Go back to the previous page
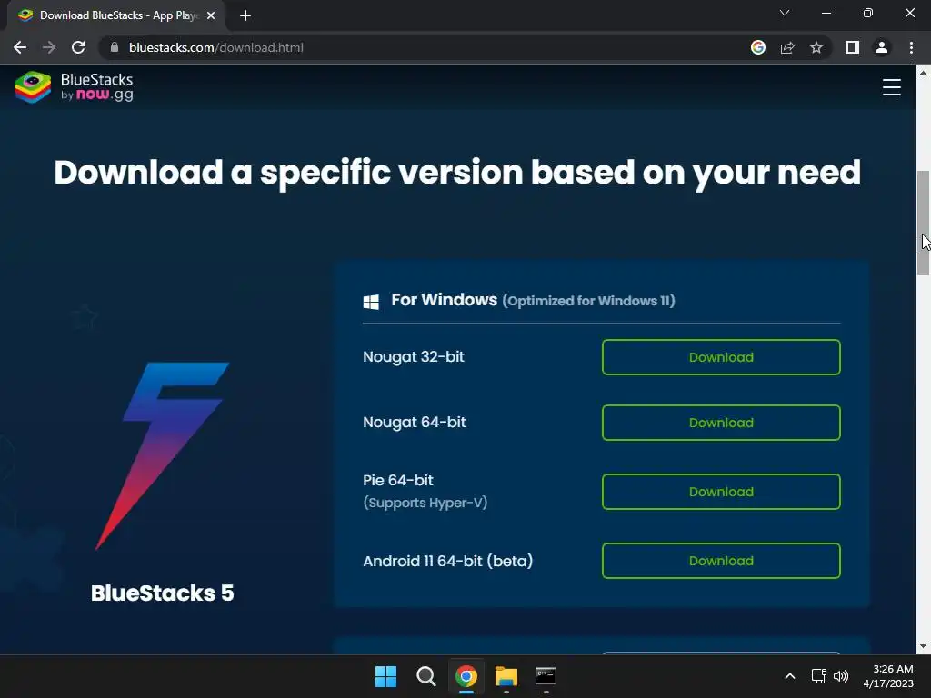Image resolution: width=931 pixels, height=698 pixels. pyautogui.click(x=20, y=47)
